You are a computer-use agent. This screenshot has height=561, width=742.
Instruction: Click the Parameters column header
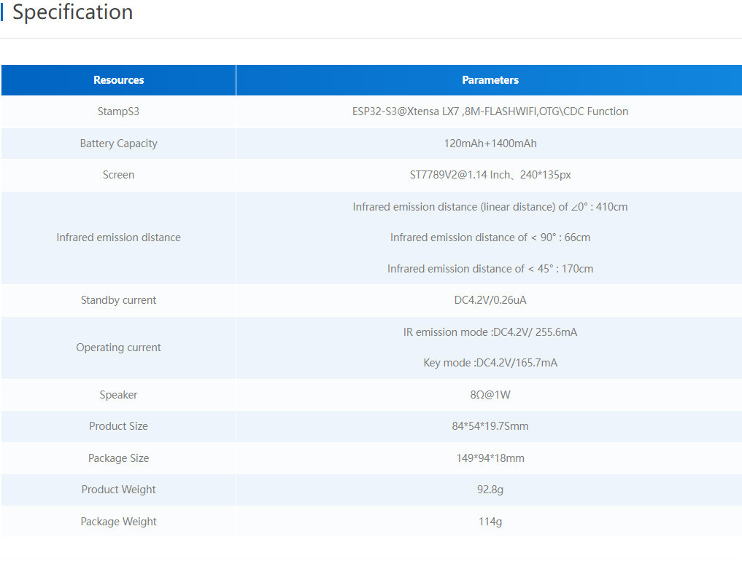point(490,80)
